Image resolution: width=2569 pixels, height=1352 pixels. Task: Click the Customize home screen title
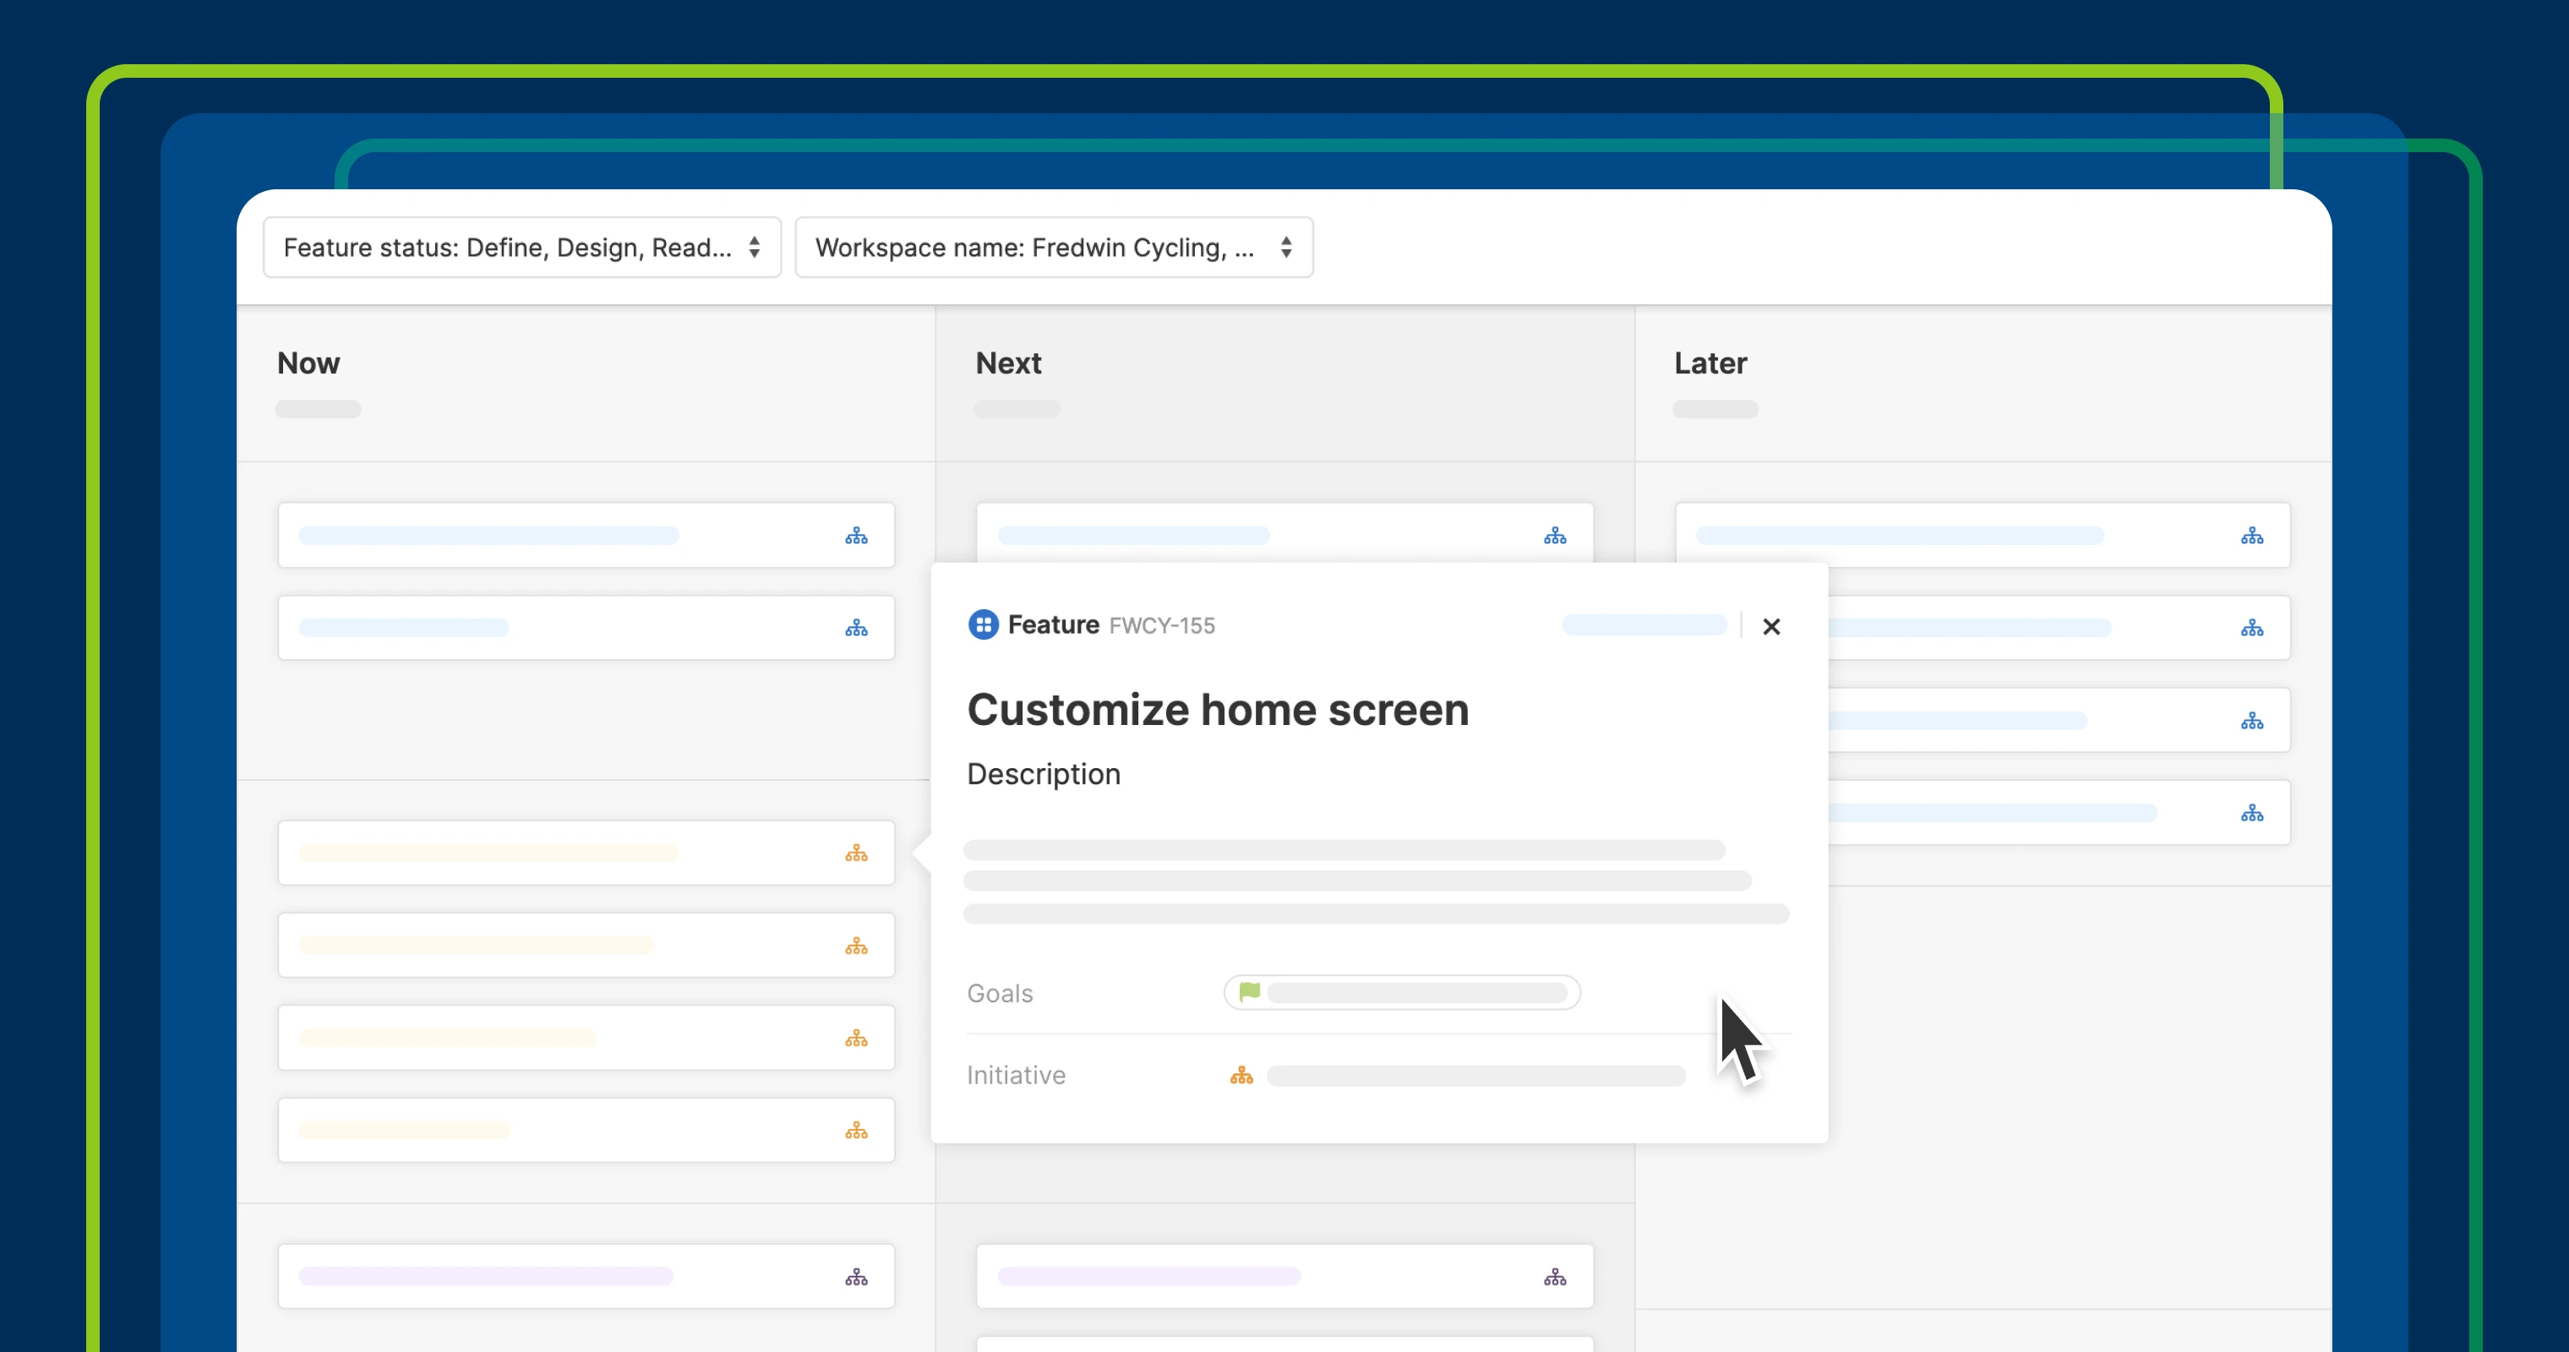coord(1218,710)
